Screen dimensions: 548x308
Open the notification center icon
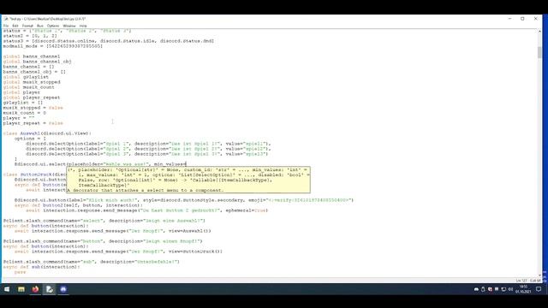[x=539, y=289]
